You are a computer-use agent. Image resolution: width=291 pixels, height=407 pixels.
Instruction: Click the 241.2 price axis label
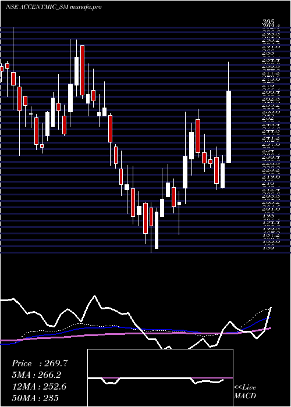pyautogui.click(x=272, y=138)
